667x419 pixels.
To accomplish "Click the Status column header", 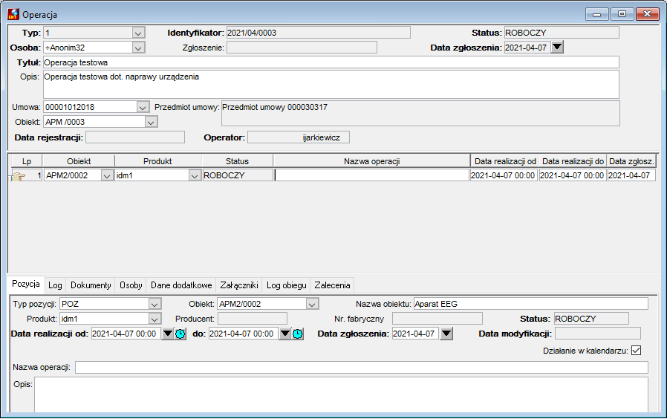I will click(x=238, y=161).
